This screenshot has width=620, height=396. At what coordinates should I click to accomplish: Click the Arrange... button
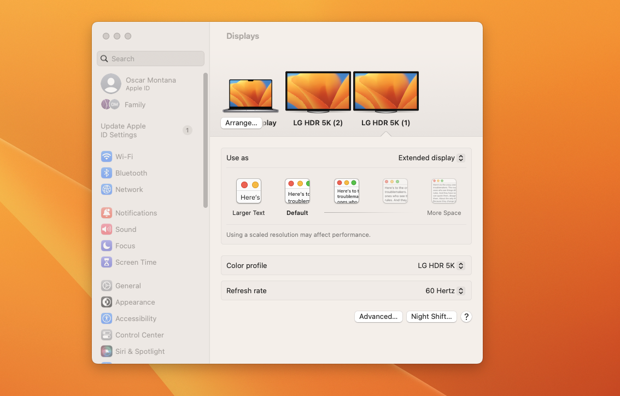tap(241, 123)
